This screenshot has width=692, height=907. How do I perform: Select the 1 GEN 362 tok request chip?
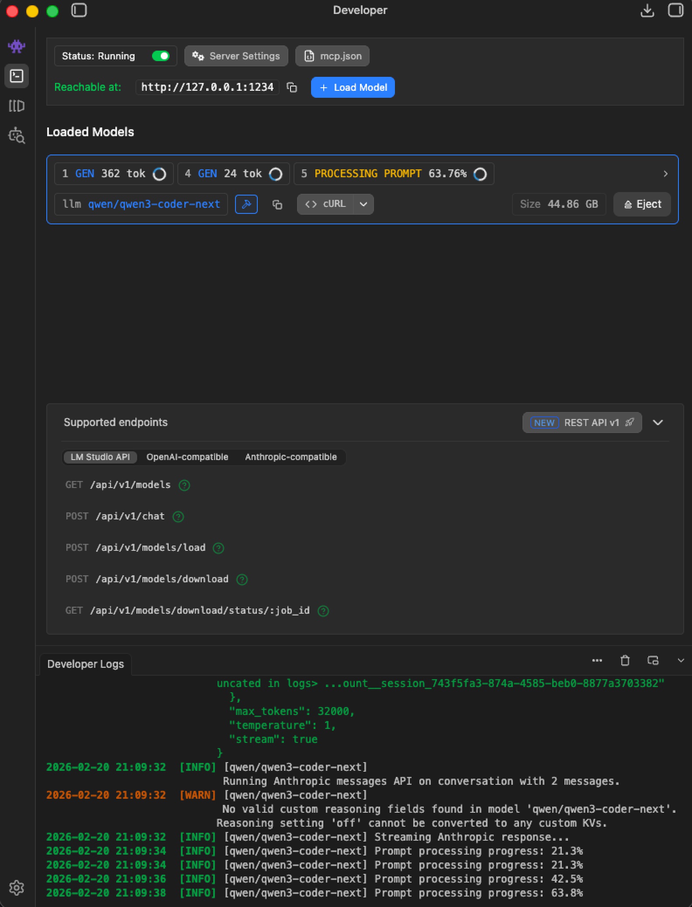coord(114,174)
